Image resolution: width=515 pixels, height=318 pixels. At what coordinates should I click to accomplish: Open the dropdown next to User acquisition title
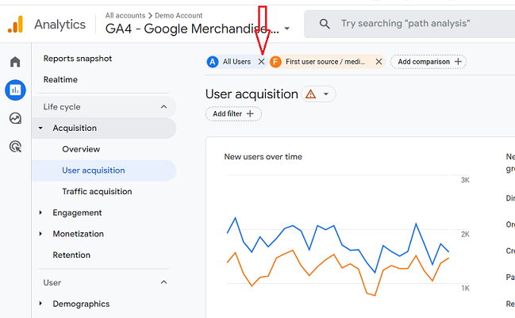pos(326,94)
